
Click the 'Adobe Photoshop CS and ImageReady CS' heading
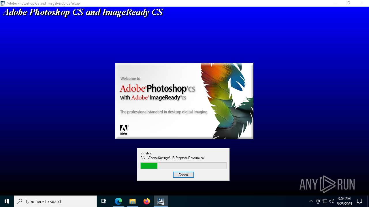83,12
